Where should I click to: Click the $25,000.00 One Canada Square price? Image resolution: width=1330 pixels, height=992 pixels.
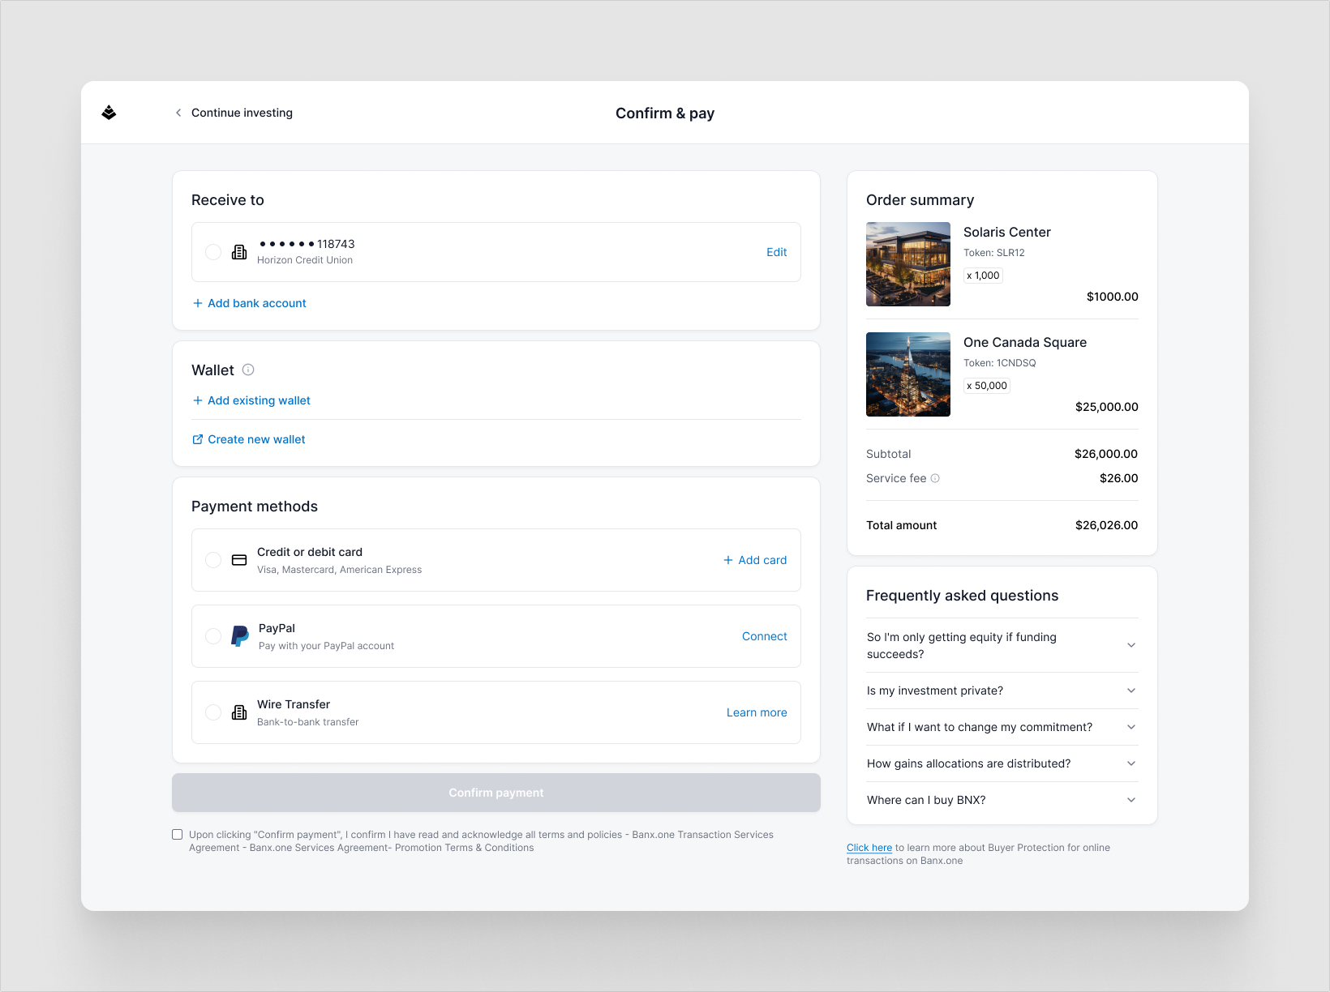(x=1107, y=407)
